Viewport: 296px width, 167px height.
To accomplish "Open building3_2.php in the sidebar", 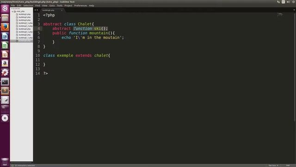I will 25,26.
